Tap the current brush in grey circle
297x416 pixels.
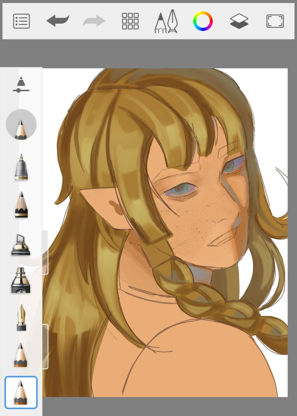(21, 124)
